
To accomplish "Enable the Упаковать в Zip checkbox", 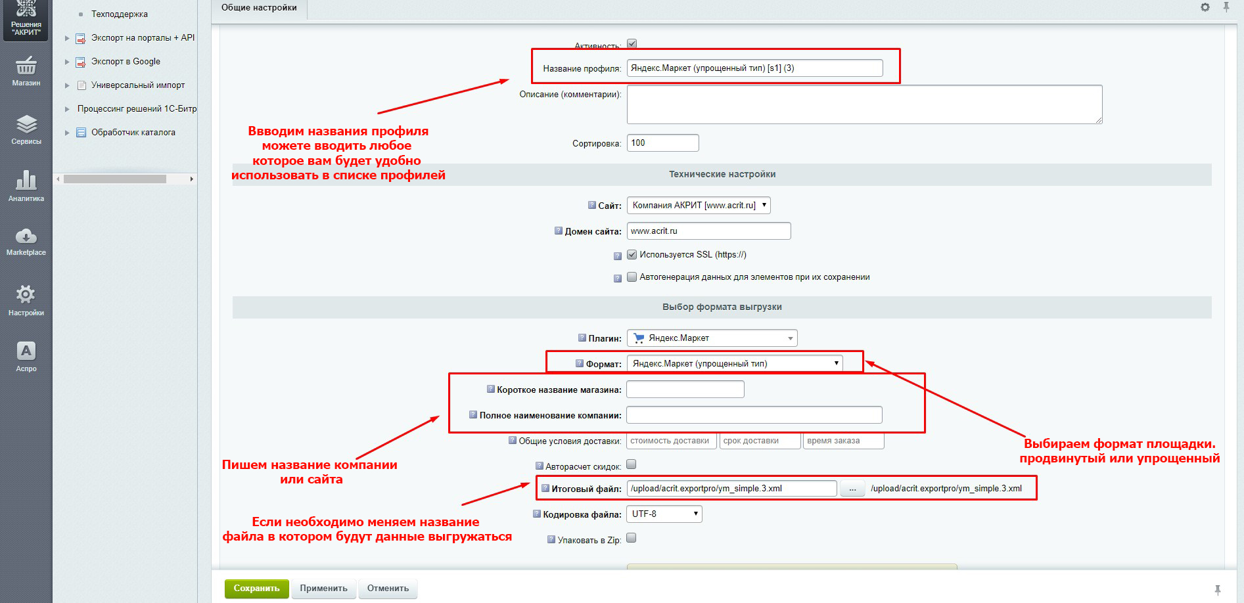I will 631,538.
